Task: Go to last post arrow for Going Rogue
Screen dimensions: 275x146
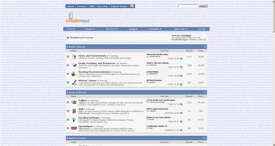Action: [181, 76]
